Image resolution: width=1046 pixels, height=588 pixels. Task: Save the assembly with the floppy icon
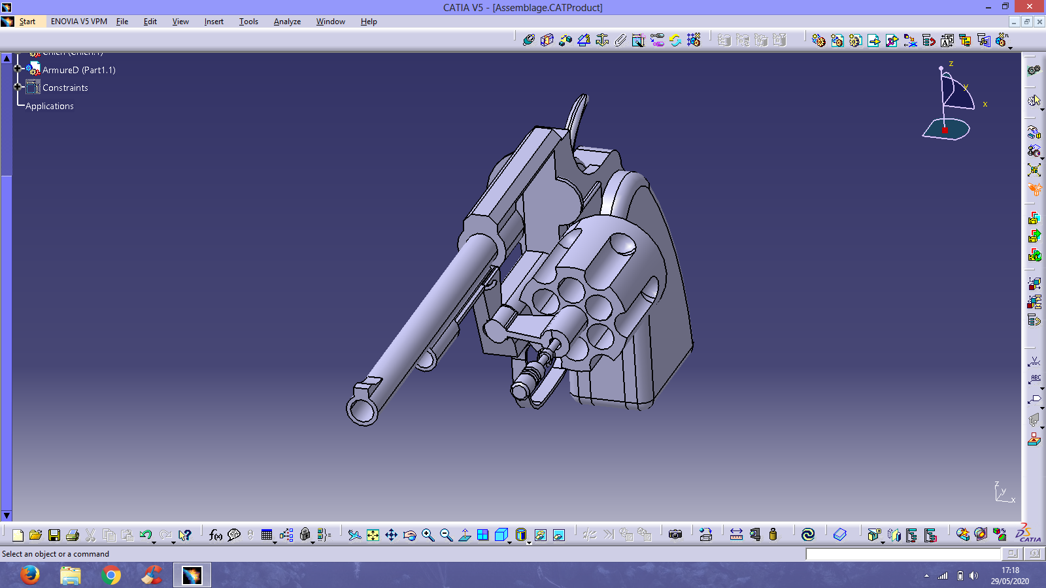tap(54, 535)
